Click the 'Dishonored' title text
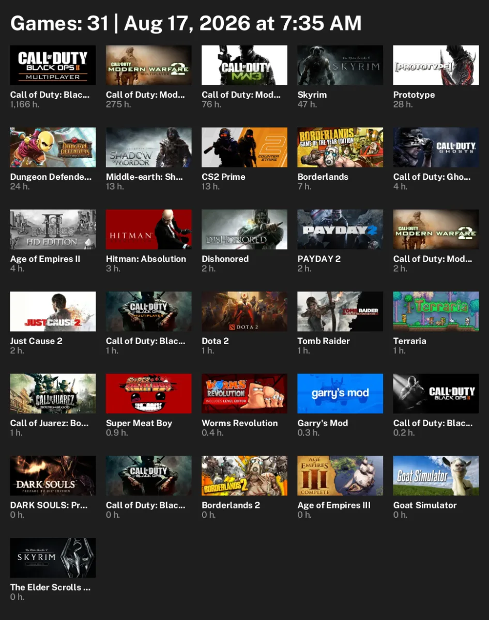489x620 pixels. pos(225,259)
